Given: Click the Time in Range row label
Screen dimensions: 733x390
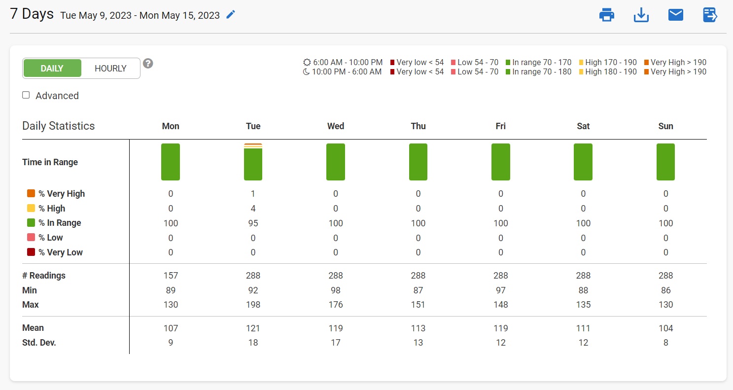Looking at the screenshot, I should (50, 162).
